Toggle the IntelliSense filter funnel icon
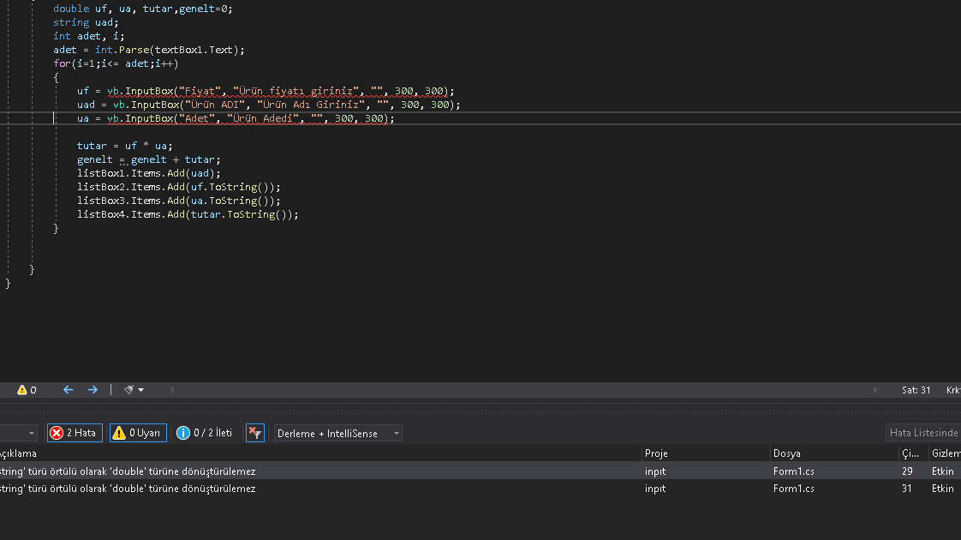Screen dimensions: 961x540 [255, 433]
